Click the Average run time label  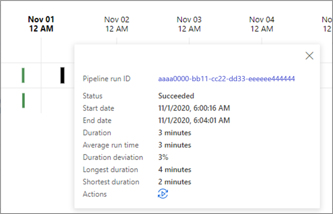(x=110, y=145)
